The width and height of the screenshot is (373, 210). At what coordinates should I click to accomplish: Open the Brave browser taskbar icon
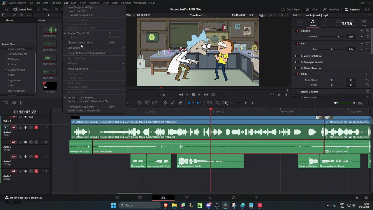pyautogui.click(x=166, y=205)
